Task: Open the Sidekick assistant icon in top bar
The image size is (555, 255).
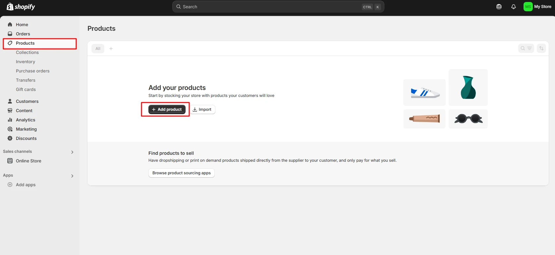Action: [499, 7]
